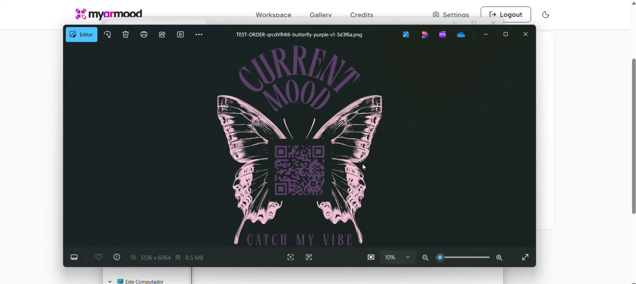This screenshot has width=636, height=284.
Task: Print the image using the printer icon
Action: 144,34
